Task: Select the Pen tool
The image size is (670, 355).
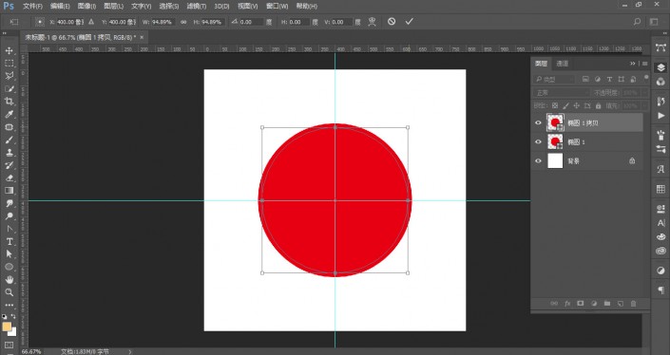Action: point(9,229)
